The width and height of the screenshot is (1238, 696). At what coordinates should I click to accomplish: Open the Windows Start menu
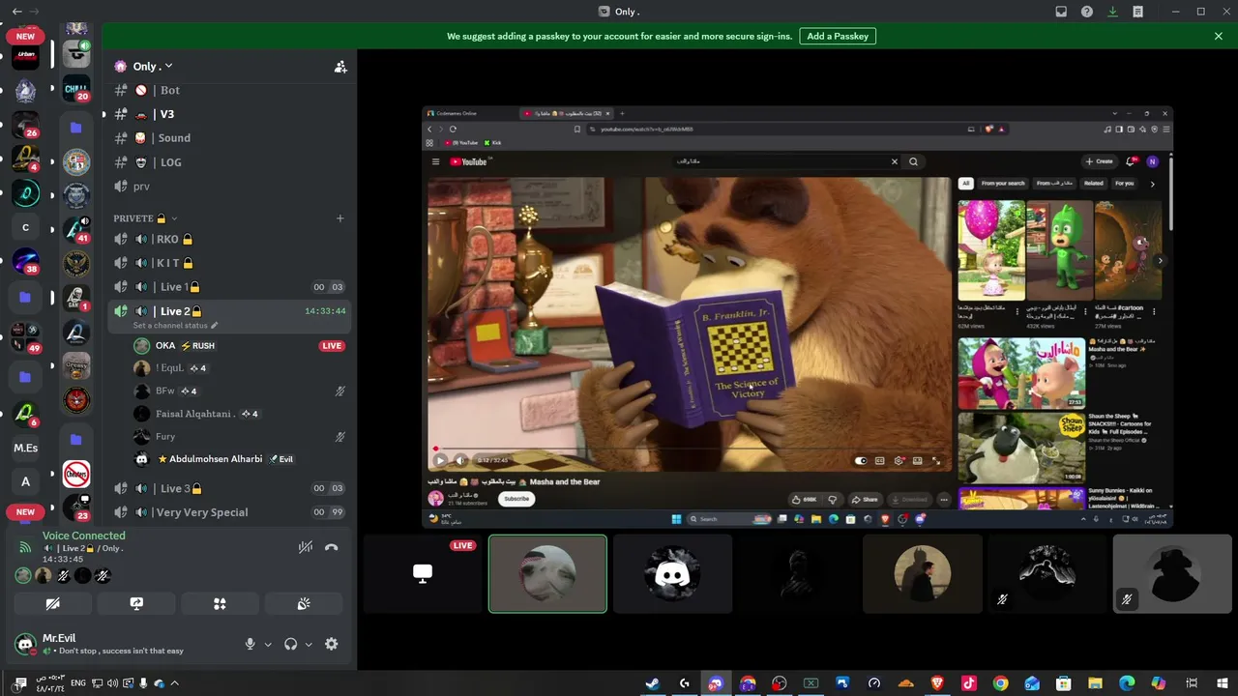(1222, 683)
